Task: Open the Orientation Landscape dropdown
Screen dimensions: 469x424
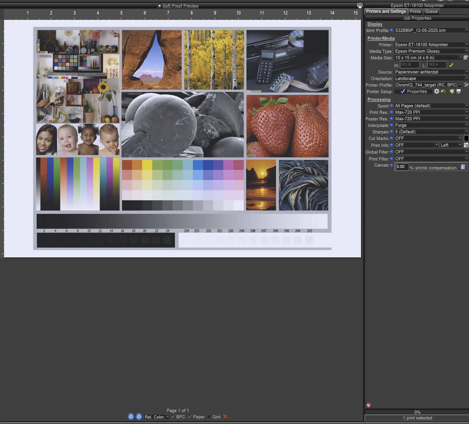Action: click(431, 78)
